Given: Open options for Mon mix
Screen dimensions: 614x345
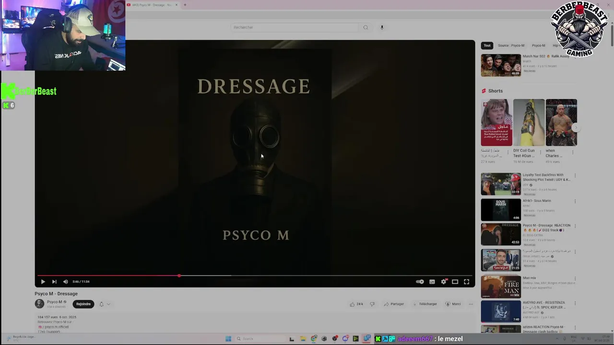Looking at the screenshot, I should (x=575, y=279).
